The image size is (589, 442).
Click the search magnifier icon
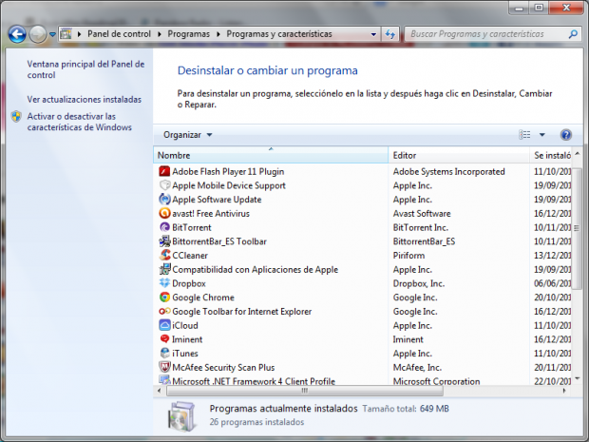tap(573, 34)
